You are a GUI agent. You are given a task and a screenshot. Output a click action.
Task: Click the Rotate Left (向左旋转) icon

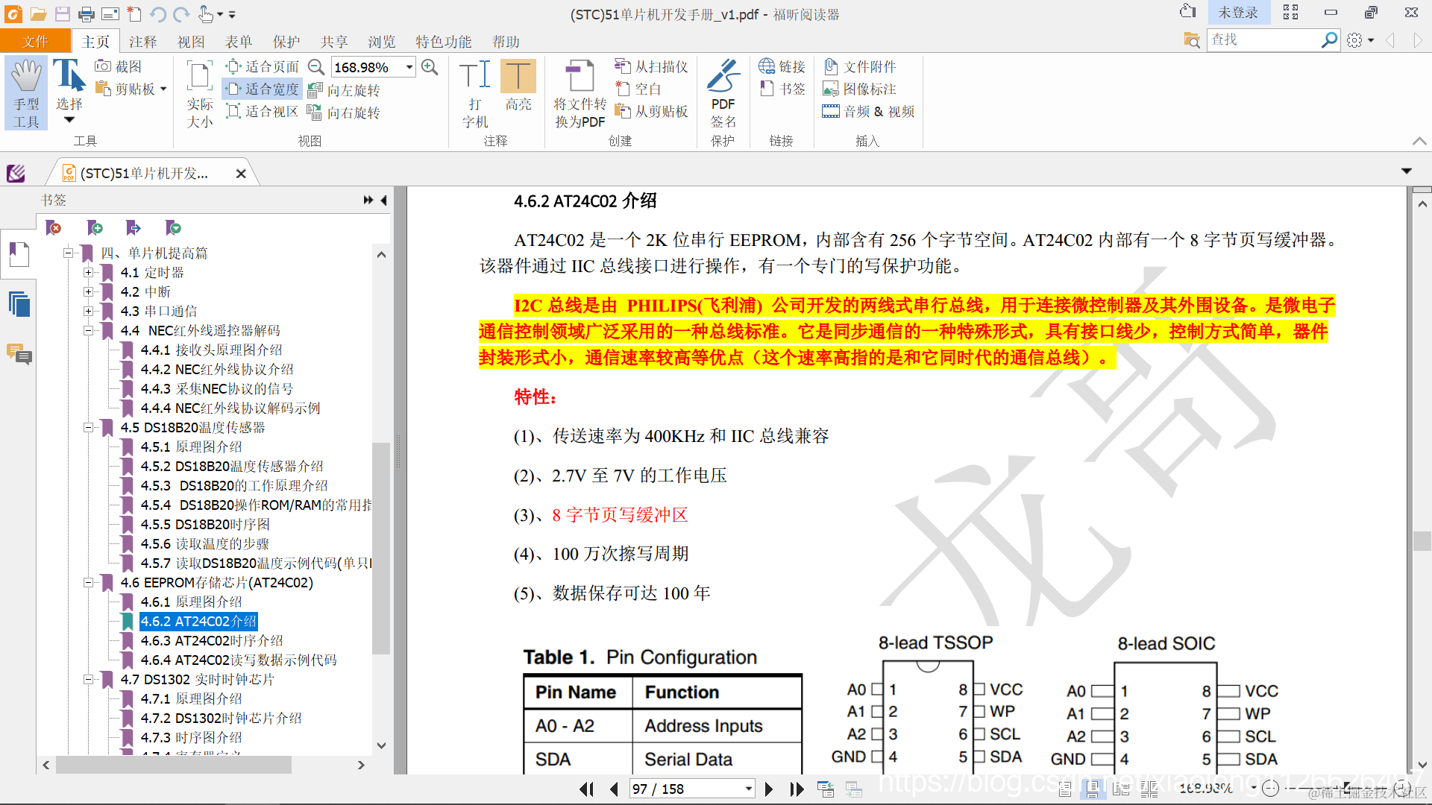click(x=315, y=90)
